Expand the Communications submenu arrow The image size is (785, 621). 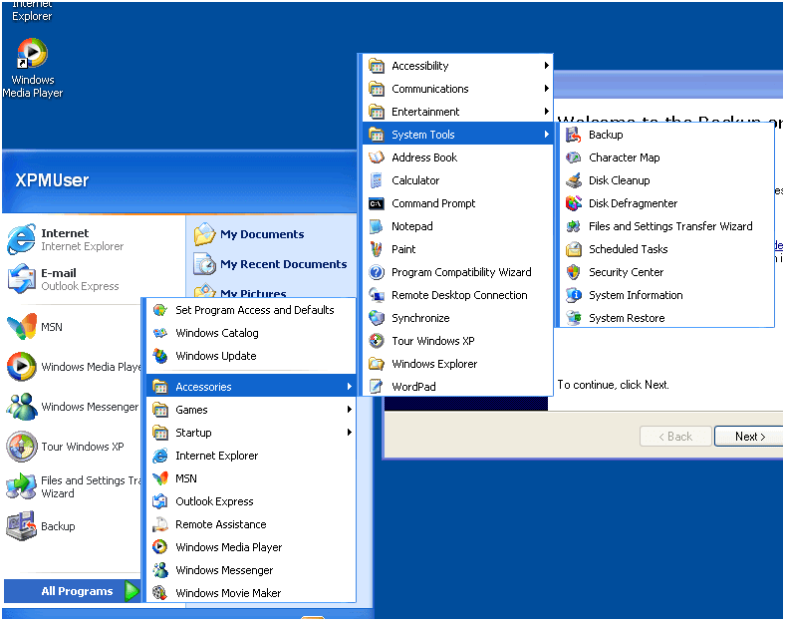tap(547, 89)
